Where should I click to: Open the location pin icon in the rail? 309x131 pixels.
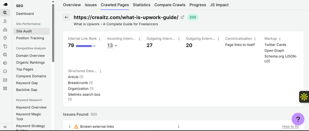(x=5, y=38)
